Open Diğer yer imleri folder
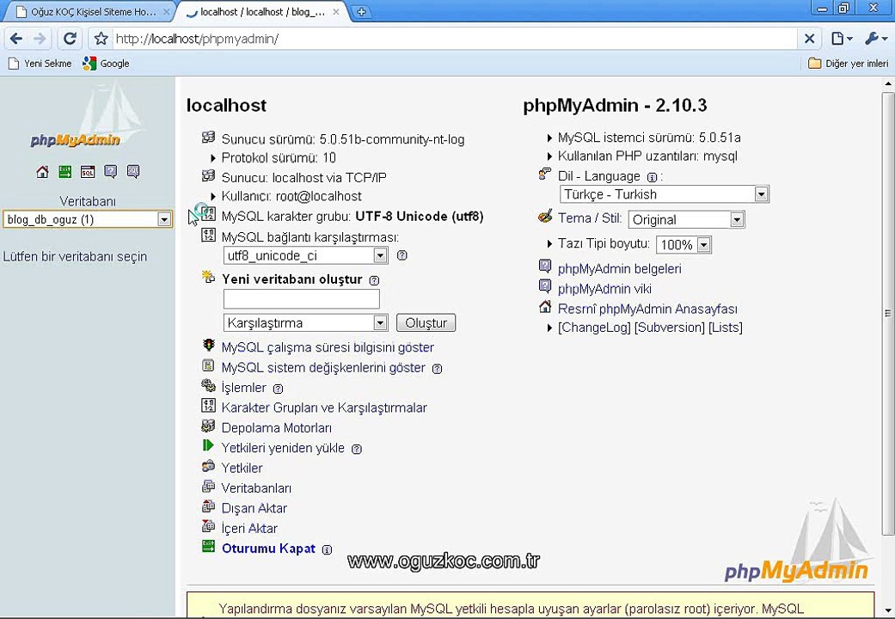 [x=849, y=64]
